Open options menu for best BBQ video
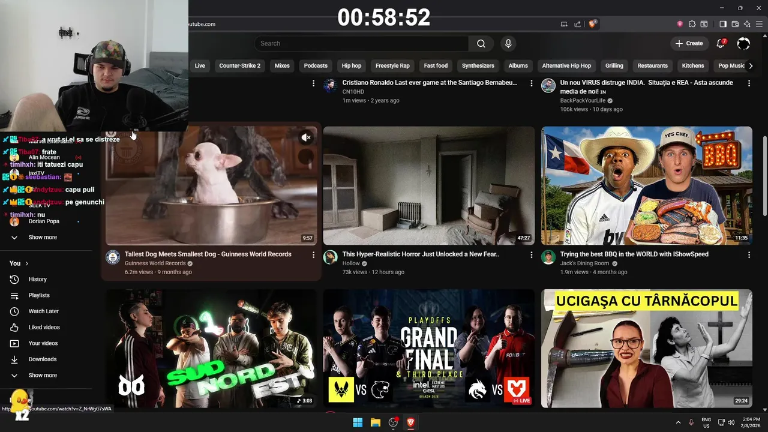Screen dimensions: 768x432 [749, 255]
